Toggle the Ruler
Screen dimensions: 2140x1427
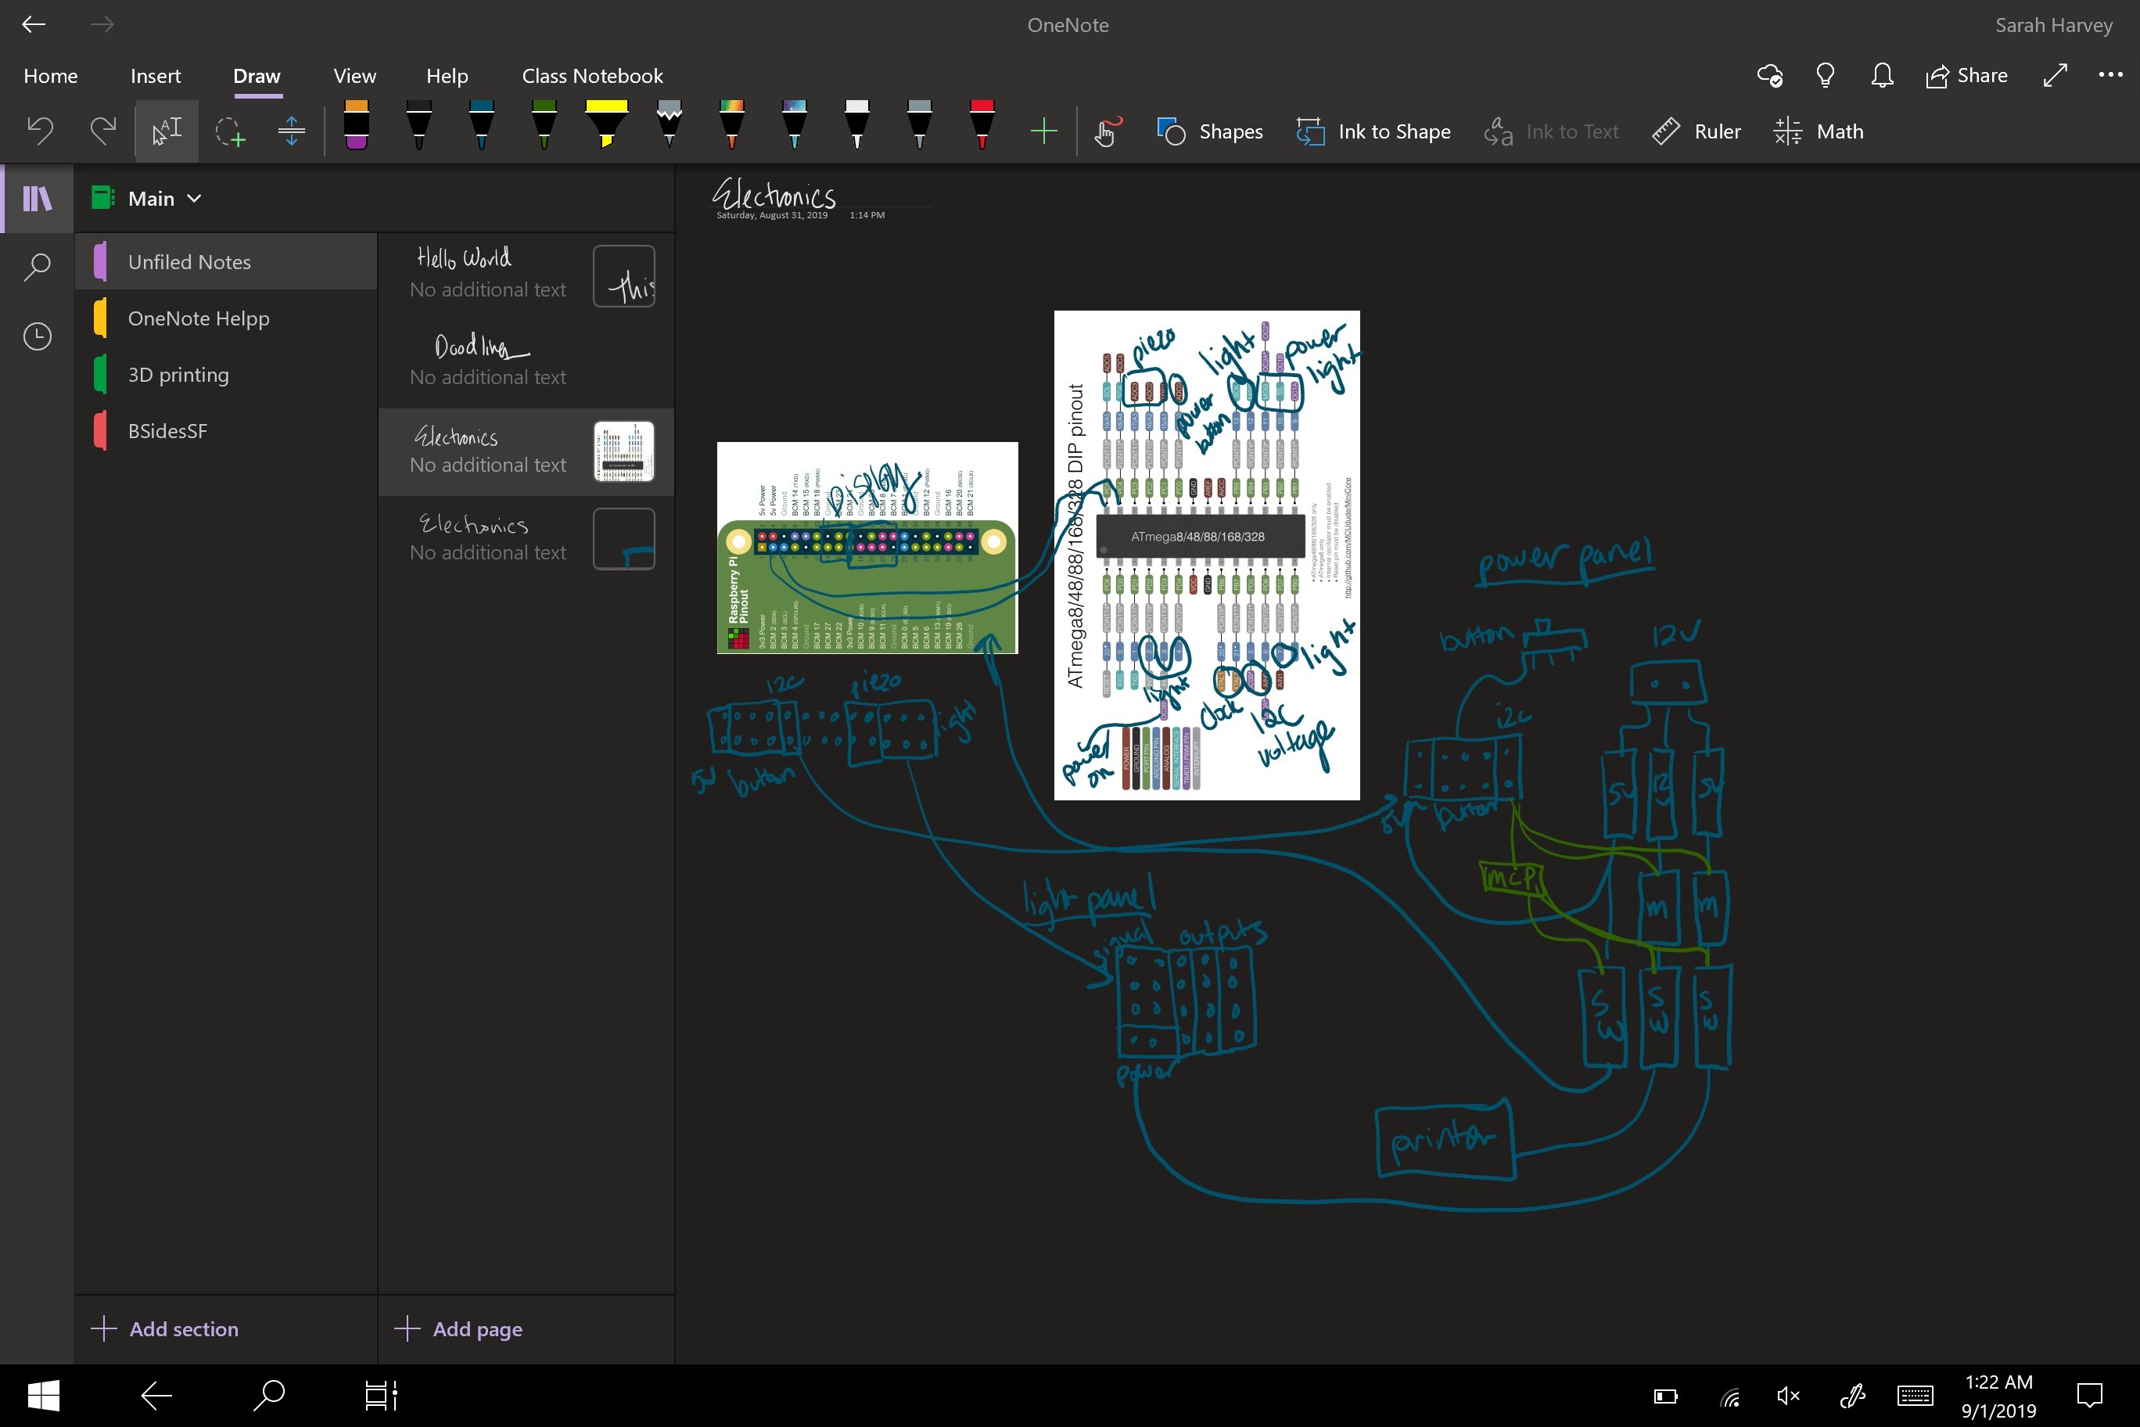1696,131
